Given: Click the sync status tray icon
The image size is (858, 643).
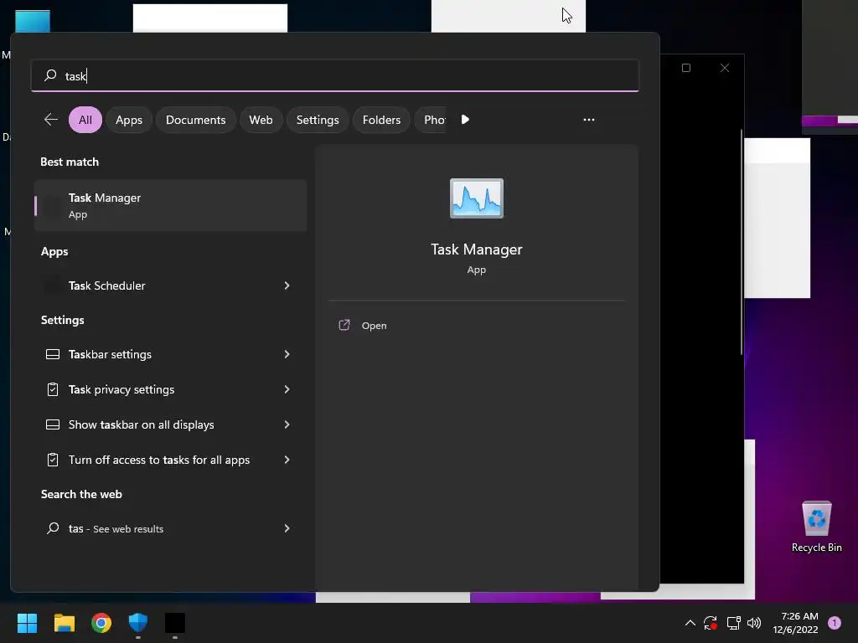Looking at the screenshot, I should point(711,623).
